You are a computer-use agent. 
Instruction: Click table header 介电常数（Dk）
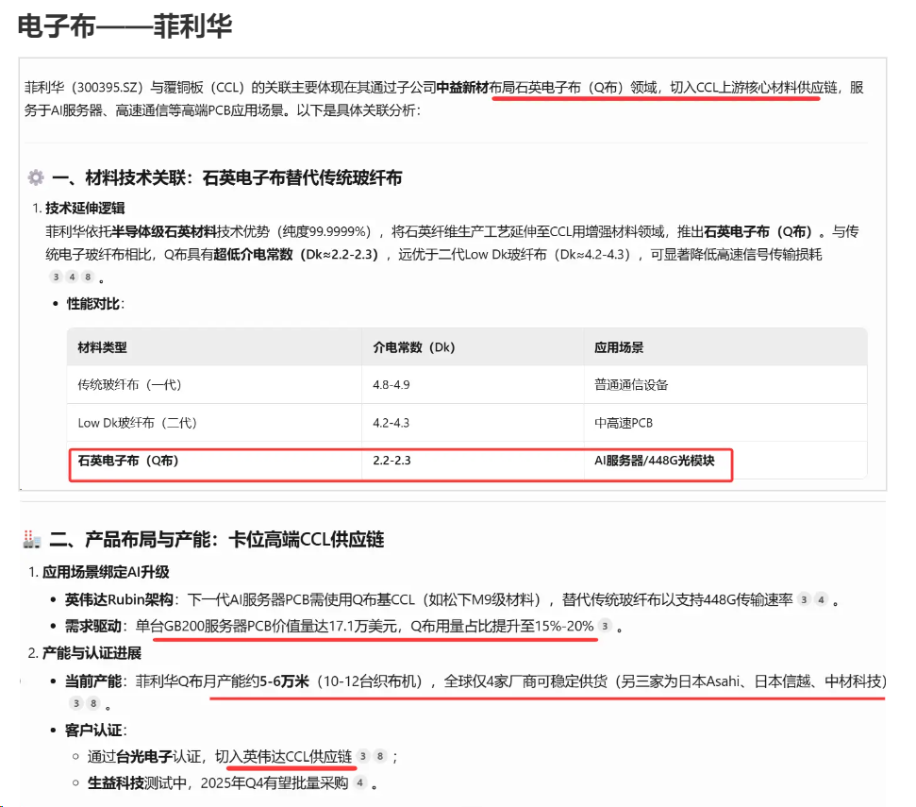[x=413, y=347]
